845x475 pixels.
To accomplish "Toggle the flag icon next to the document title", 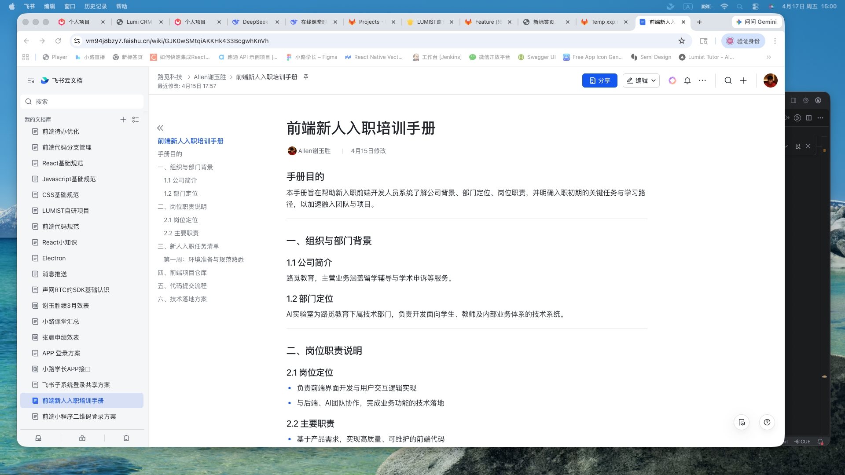I will tap(306, 77).
